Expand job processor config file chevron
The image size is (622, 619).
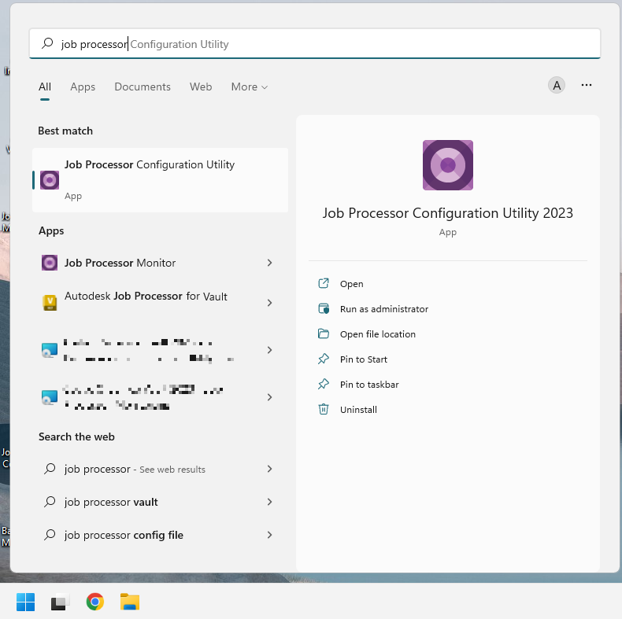click(x=270, y=535)
